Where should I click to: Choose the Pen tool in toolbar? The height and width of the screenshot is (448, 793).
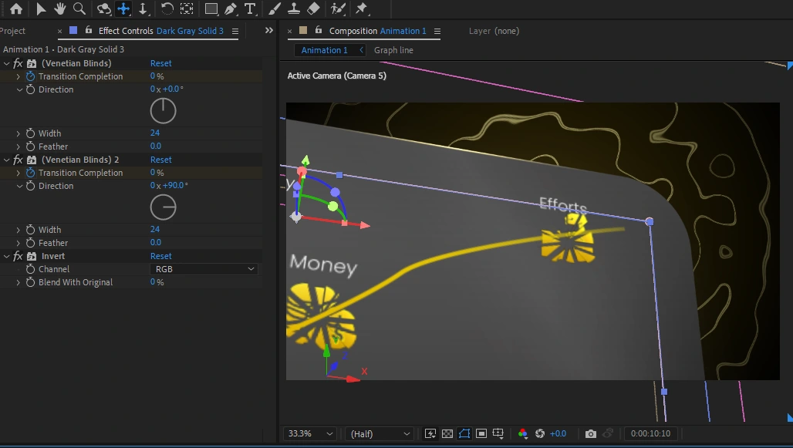click(230, 9)
